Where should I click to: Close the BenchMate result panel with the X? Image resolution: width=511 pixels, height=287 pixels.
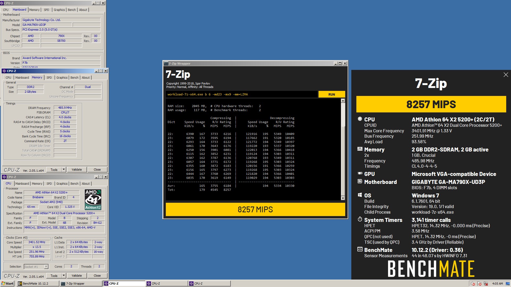point(506,75)
